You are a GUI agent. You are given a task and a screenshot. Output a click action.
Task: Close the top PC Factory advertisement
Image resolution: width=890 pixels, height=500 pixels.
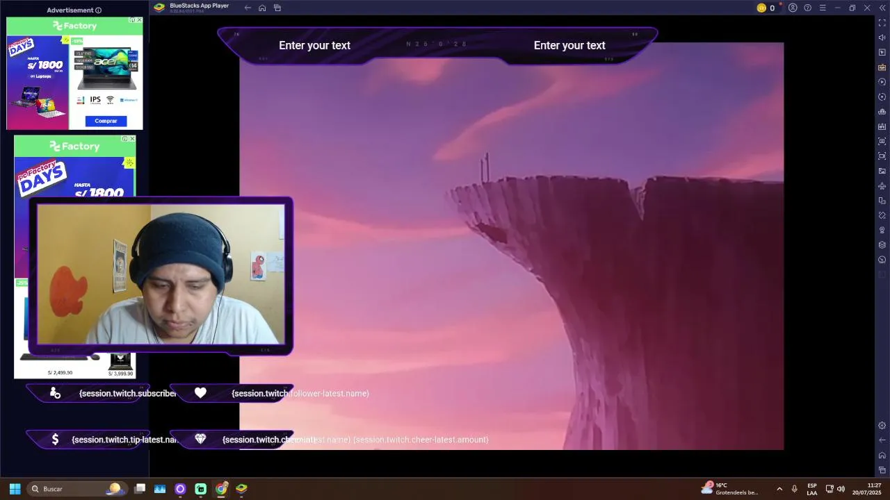[x=139, y=20]
